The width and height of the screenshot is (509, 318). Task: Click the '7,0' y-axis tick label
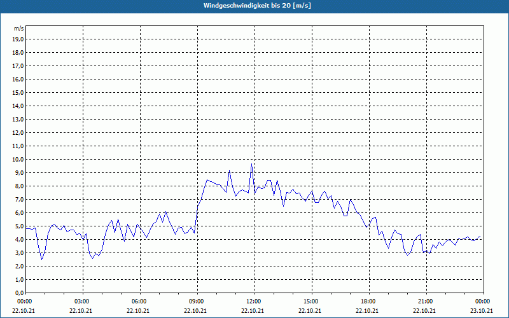click(x=20, y=200)
